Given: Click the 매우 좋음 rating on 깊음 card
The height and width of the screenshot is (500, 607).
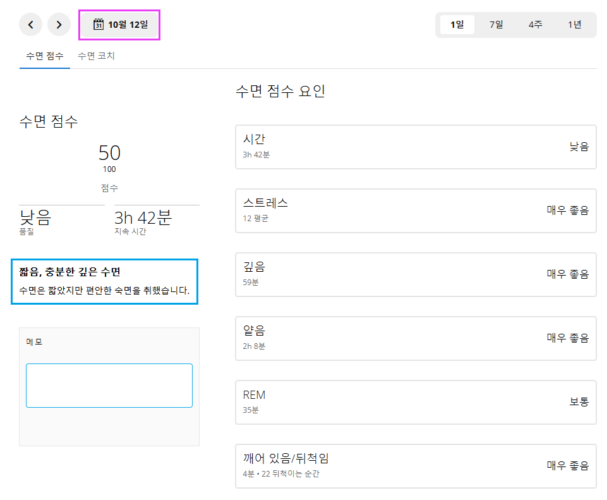Looking at the screenshot, I should (x=568, y=274).
